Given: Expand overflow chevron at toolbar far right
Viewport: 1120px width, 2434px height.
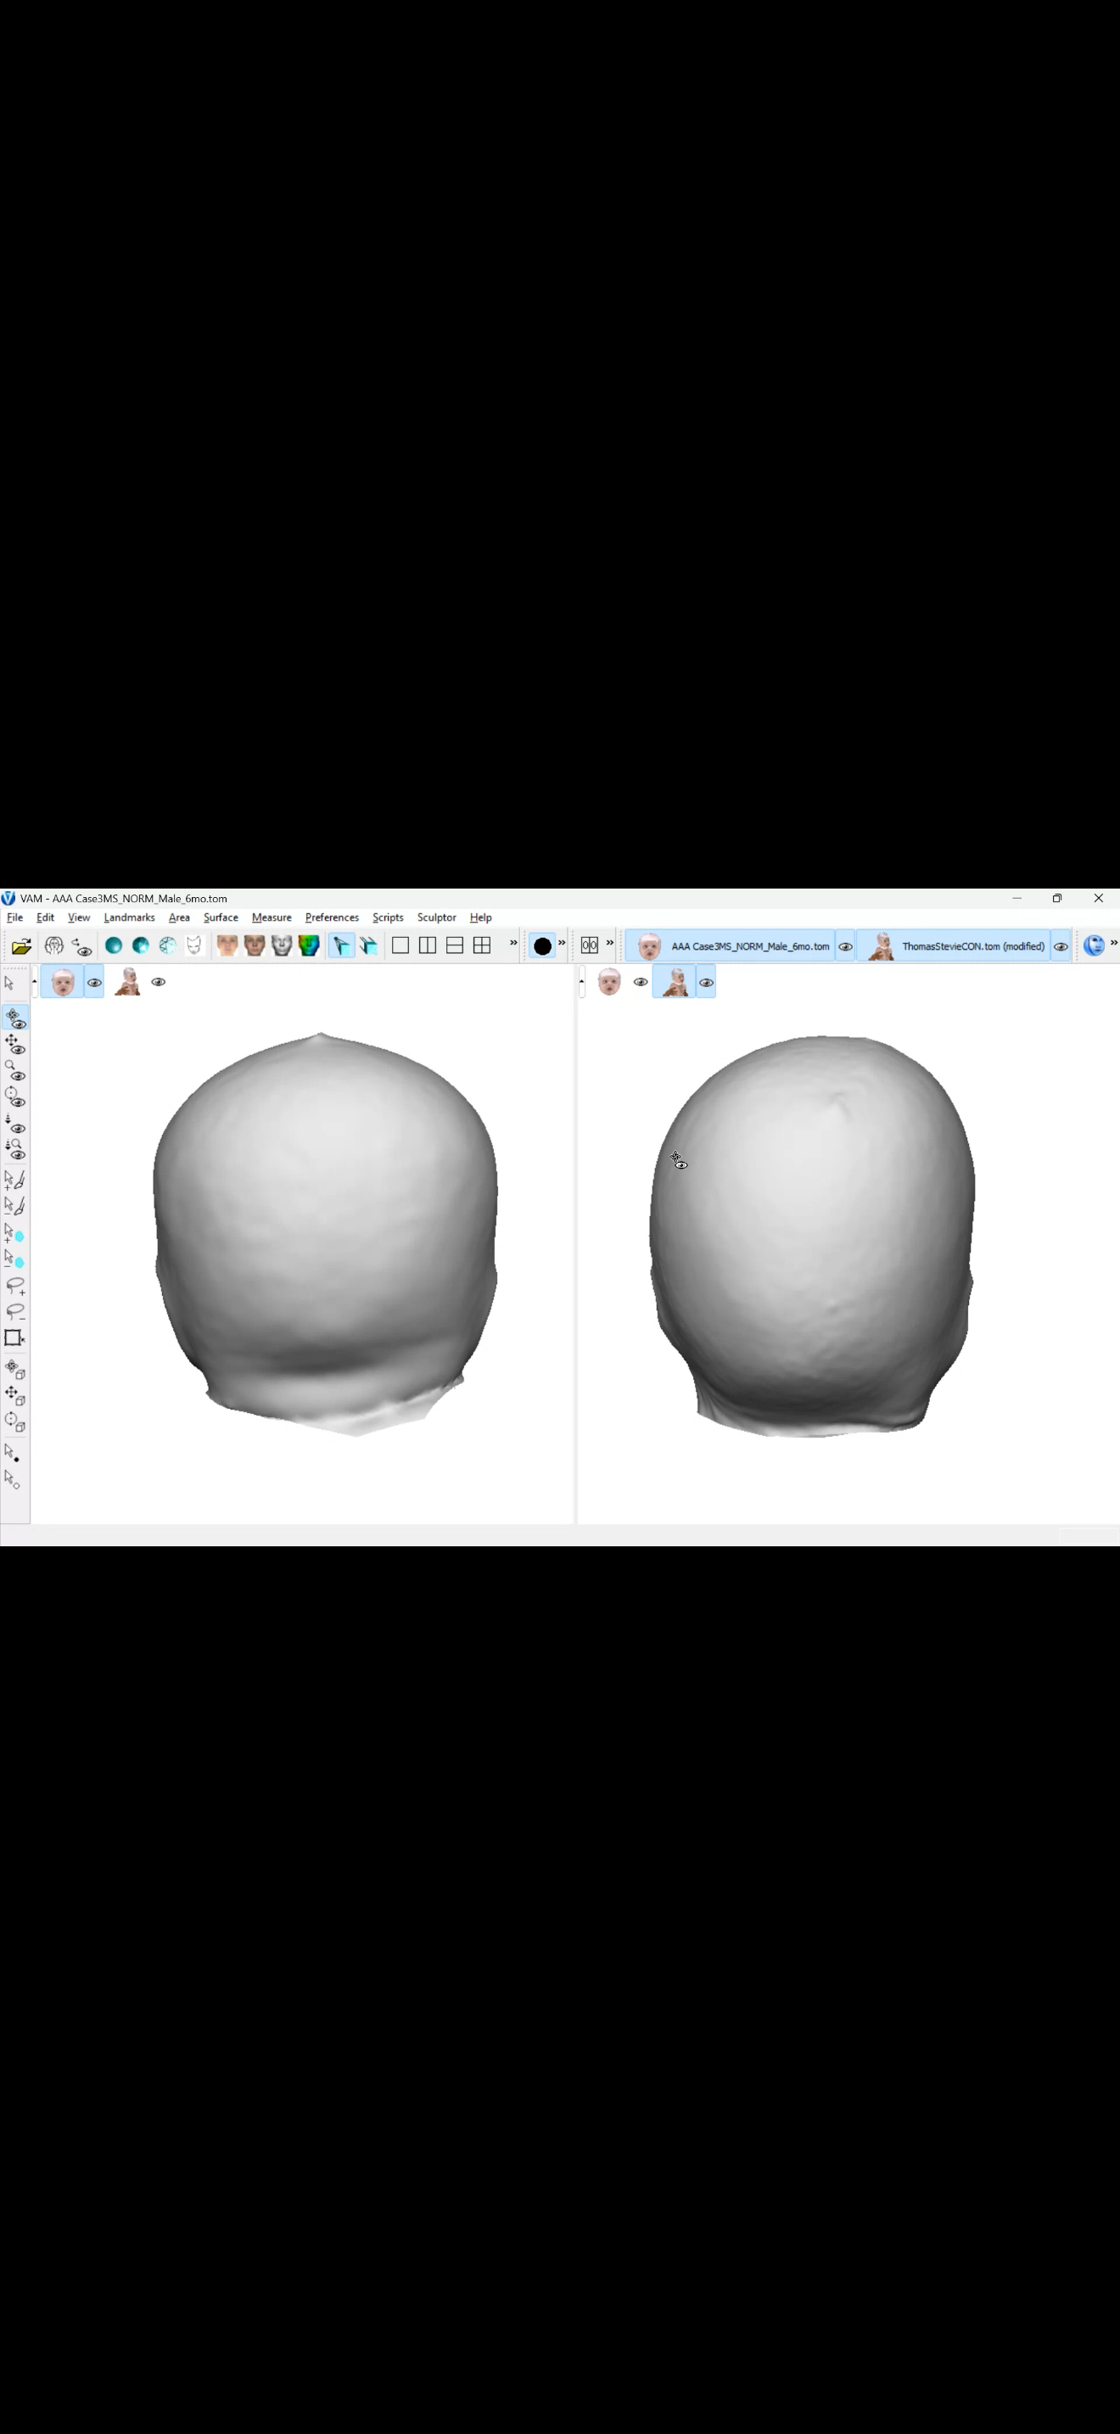Looking at the screenshot, I should 1114,943.
